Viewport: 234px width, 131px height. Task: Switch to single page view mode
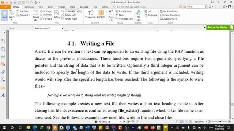pos(177,122)
